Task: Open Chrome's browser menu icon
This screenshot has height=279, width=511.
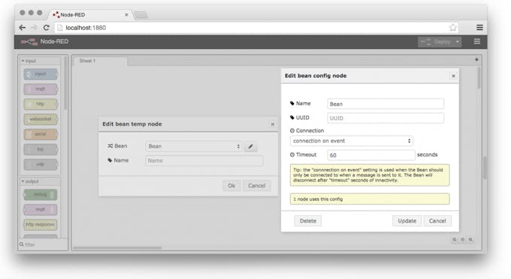Action: [x=479, y=27]
